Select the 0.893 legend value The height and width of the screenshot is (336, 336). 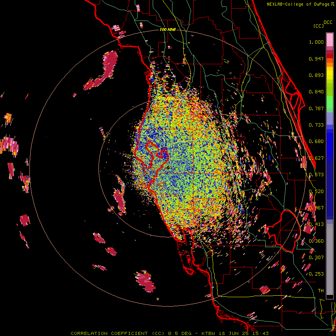(x=316, y=75)
